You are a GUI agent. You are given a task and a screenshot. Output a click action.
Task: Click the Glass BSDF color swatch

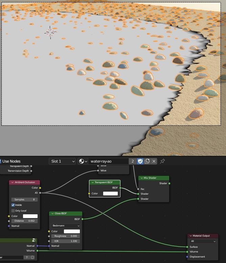pos(72,232)
